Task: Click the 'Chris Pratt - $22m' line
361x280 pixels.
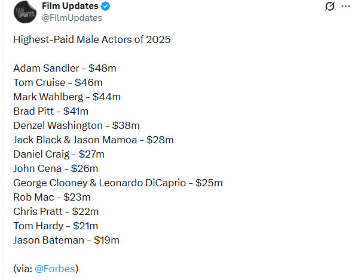Action: pyautogui.click(x=56, y=211)
